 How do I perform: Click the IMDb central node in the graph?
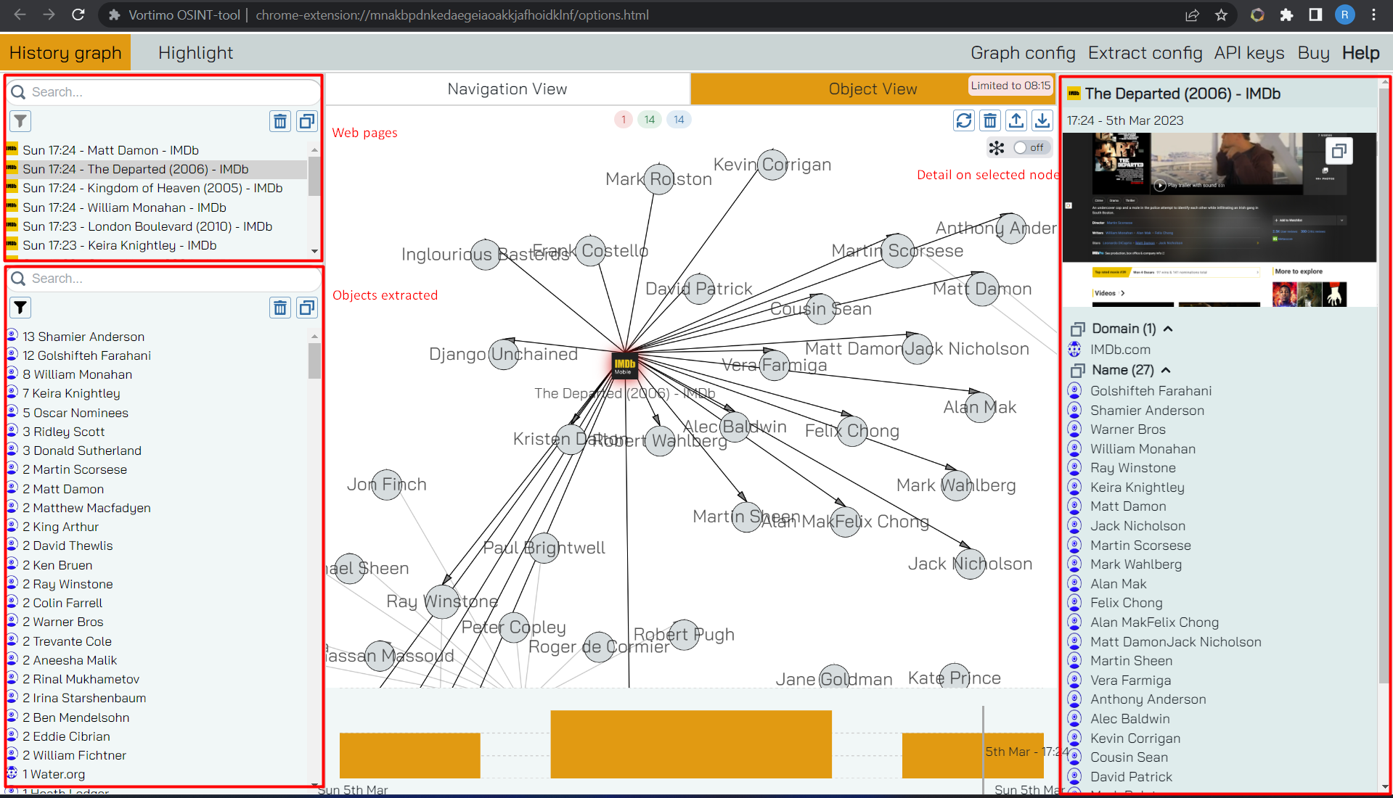click(624, 365)
